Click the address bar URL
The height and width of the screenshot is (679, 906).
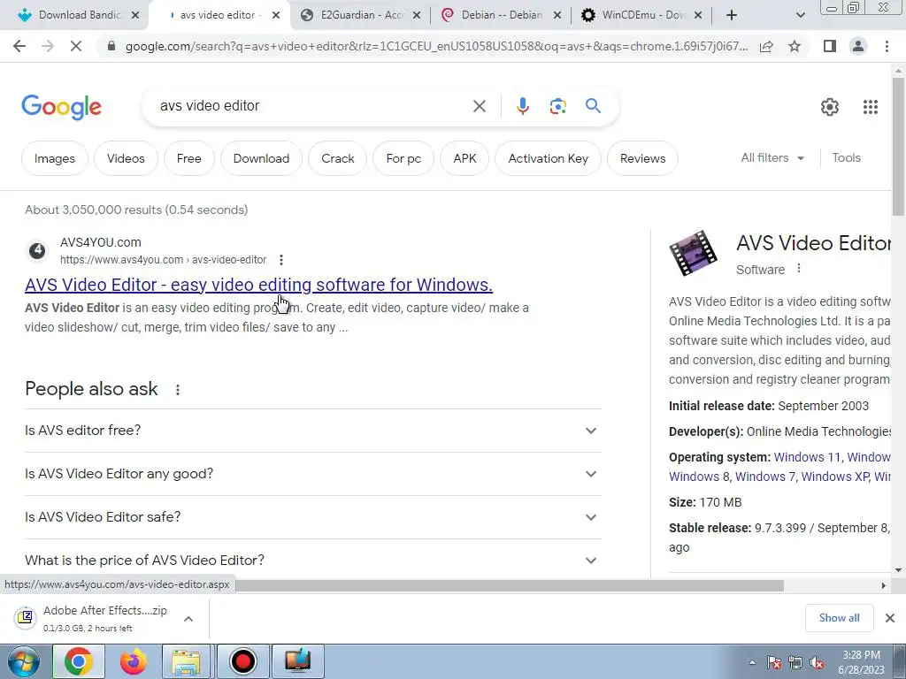click(437, 46)
